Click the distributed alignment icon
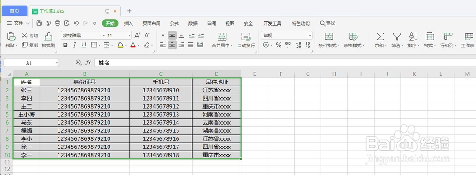This screenshot has height=175, width=476. [x=200, y=45]
